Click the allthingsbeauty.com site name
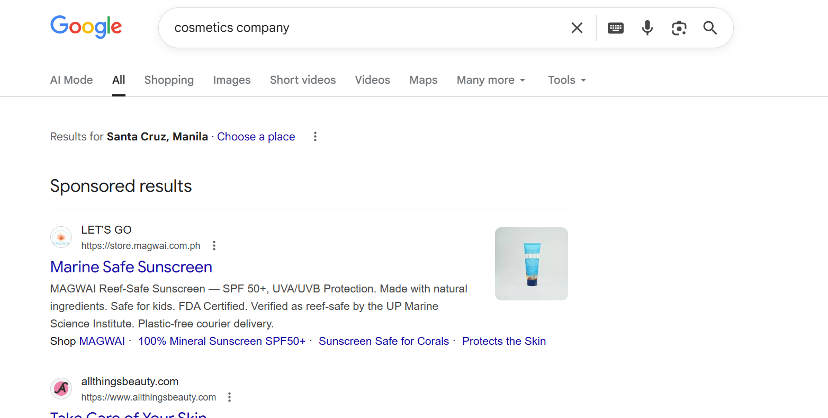The image size is (828, 418). (130, 381)
